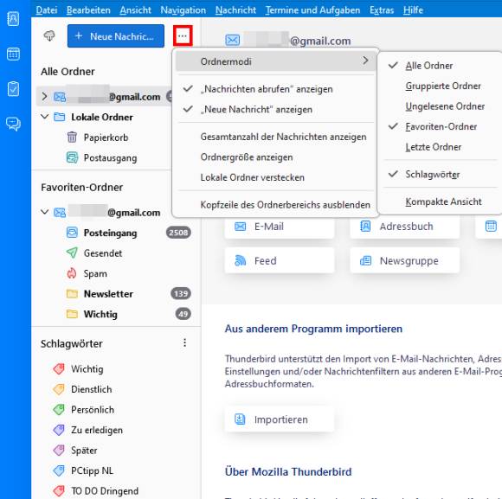The image size is (502, 499).
Task: Expand the gmail account under Alle Ordner
Action: click(44, 96)
